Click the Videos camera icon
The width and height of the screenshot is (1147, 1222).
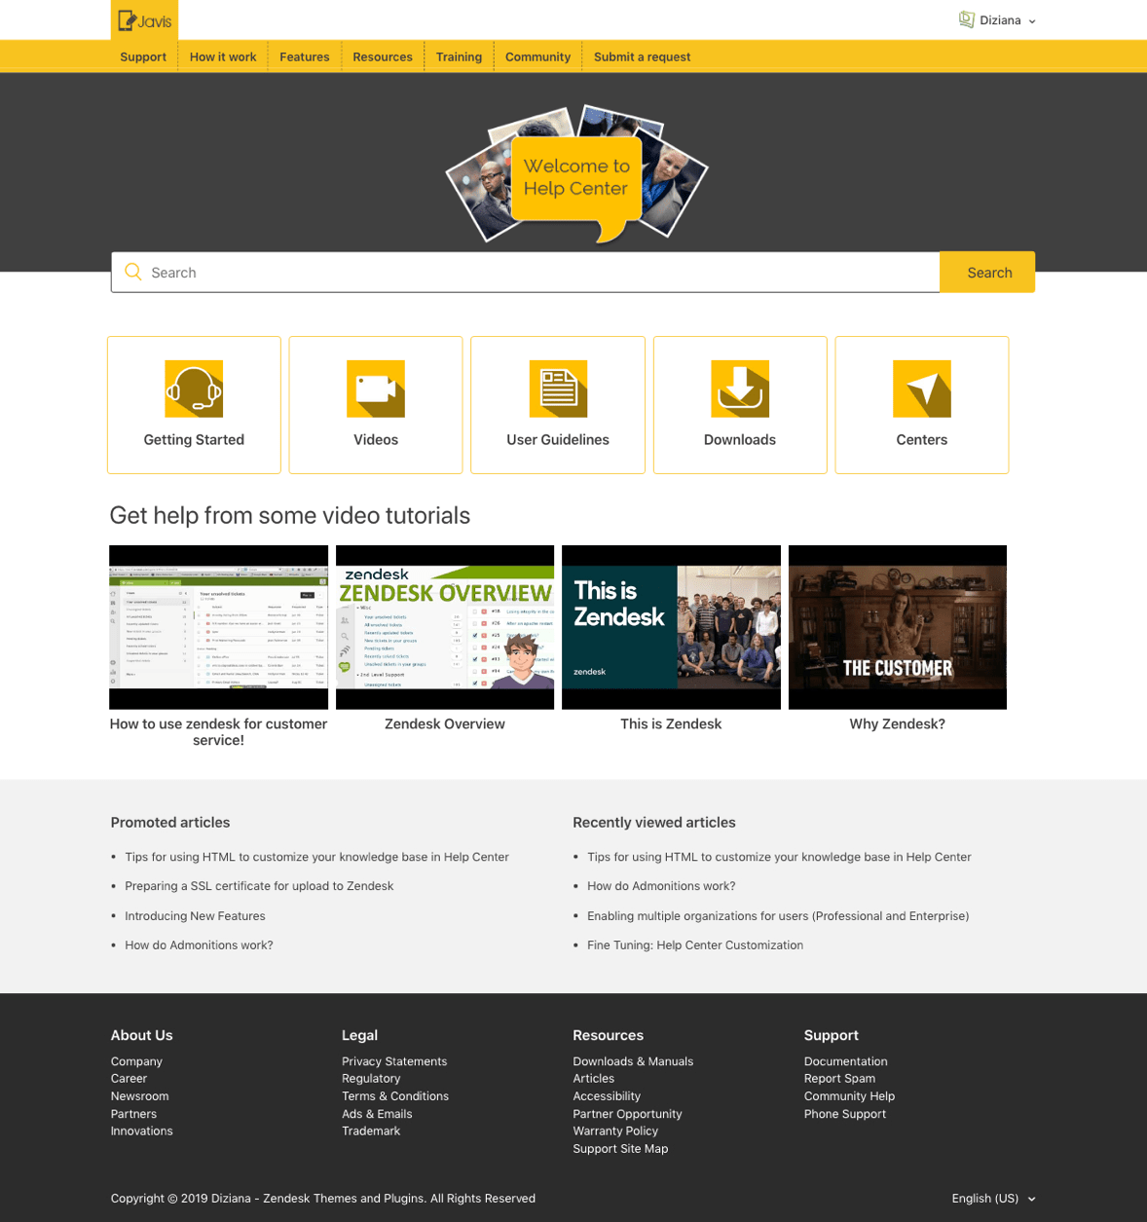pos(376,389)
